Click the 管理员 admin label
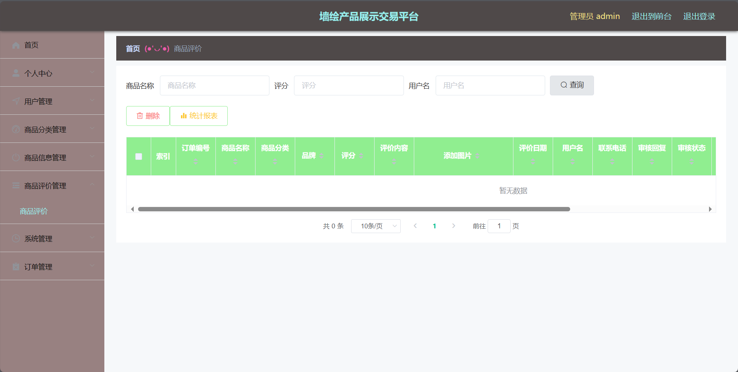Viewport: 738px width, 372px height. click(595, 16)
